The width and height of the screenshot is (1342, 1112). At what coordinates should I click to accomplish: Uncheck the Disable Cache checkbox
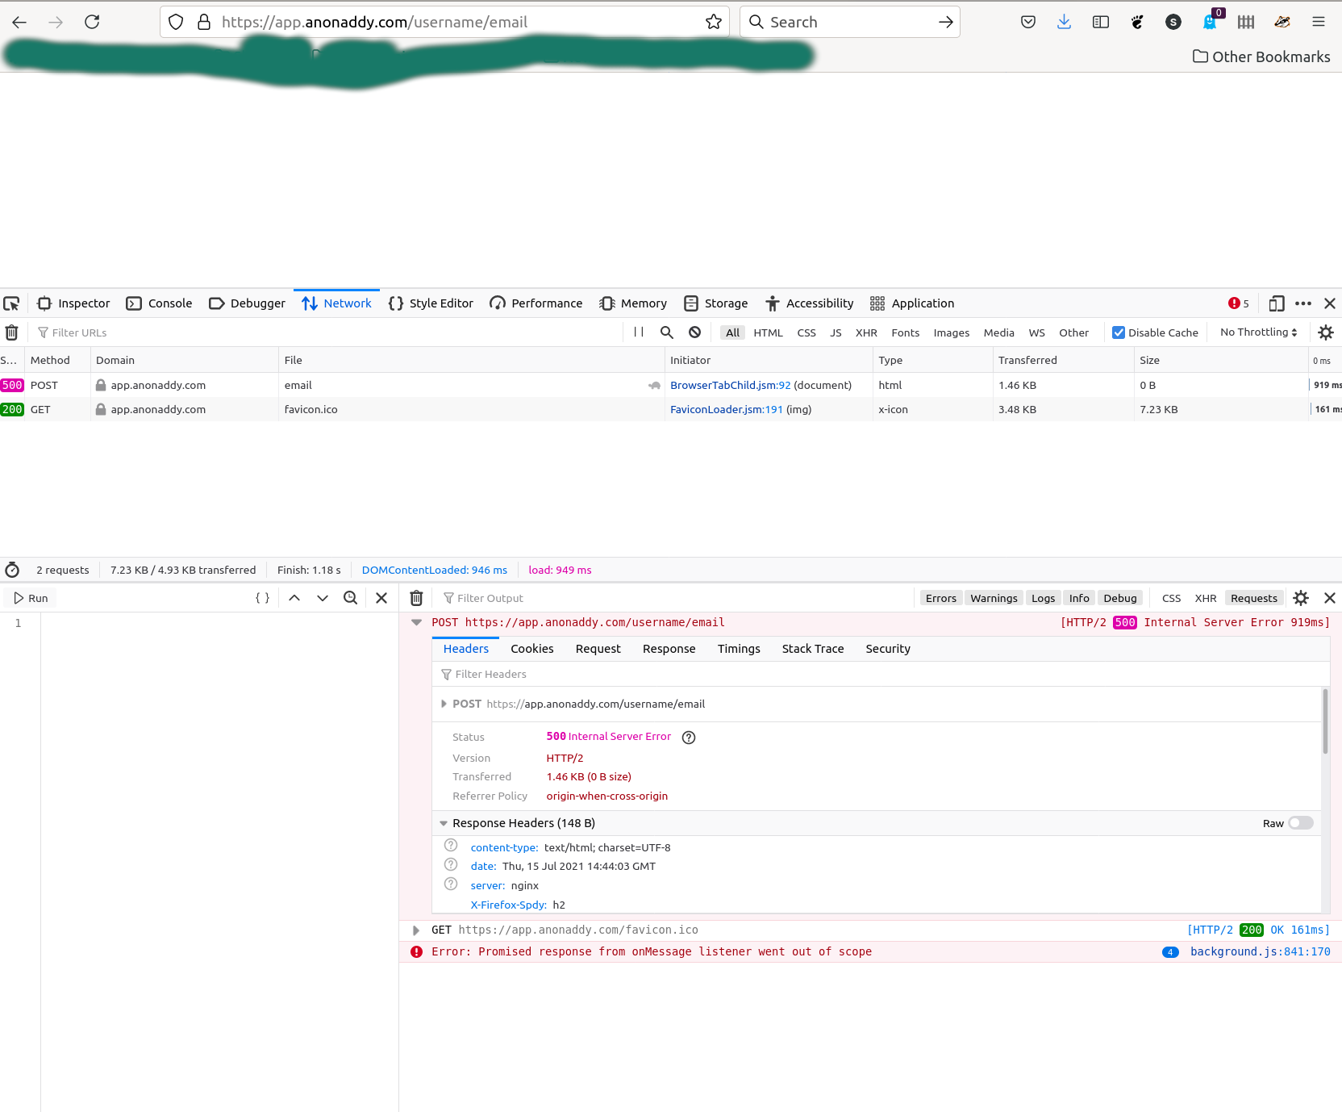pos(1119,332)
